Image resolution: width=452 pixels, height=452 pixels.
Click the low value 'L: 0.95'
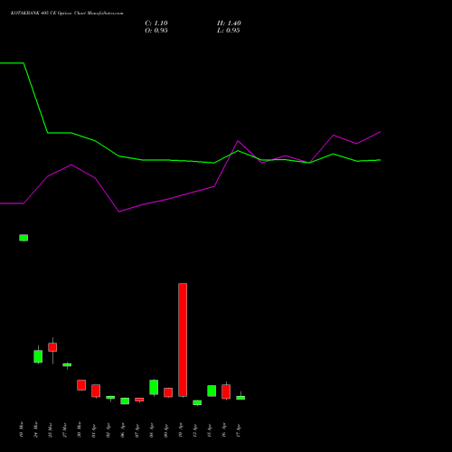(x=229, y=31)
